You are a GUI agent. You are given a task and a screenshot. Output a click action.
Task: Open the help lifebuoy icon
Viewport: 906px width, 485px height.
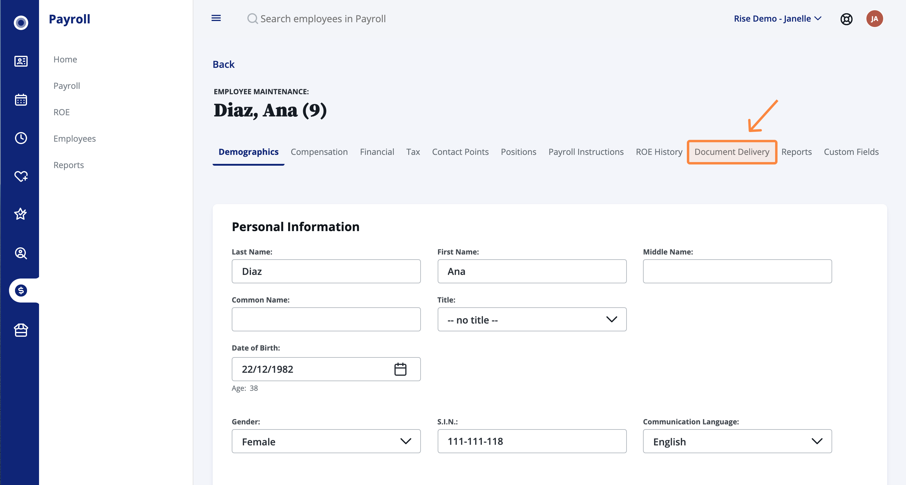[x=846, y=19]
